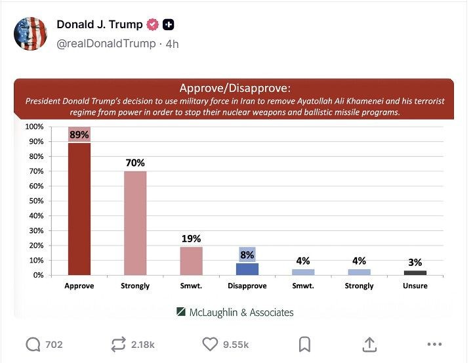Open the flag-painted profile avatar
Viewport: 475px width, 363px height.
tap(30, 33)
